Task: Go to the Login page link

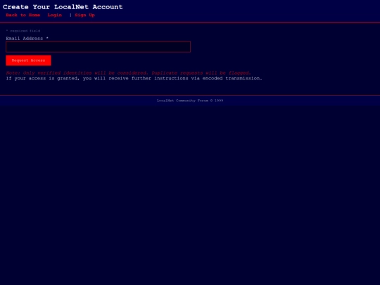Action: coord(54,15)
